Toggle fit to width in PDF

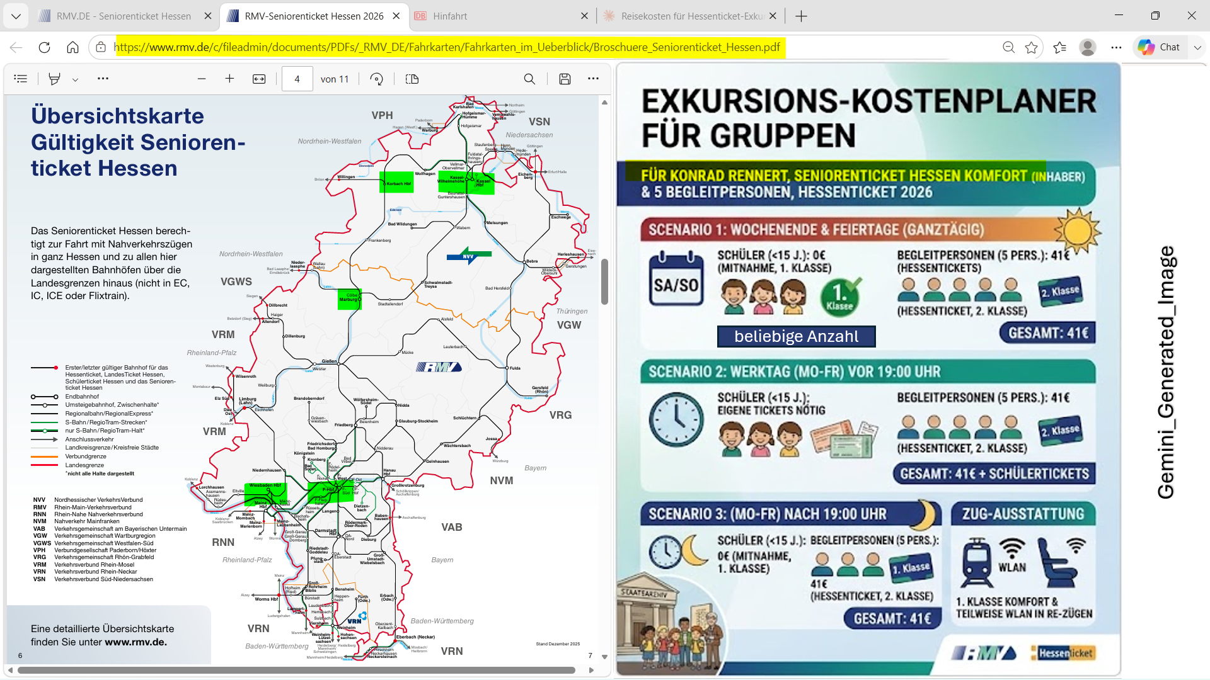259,79
